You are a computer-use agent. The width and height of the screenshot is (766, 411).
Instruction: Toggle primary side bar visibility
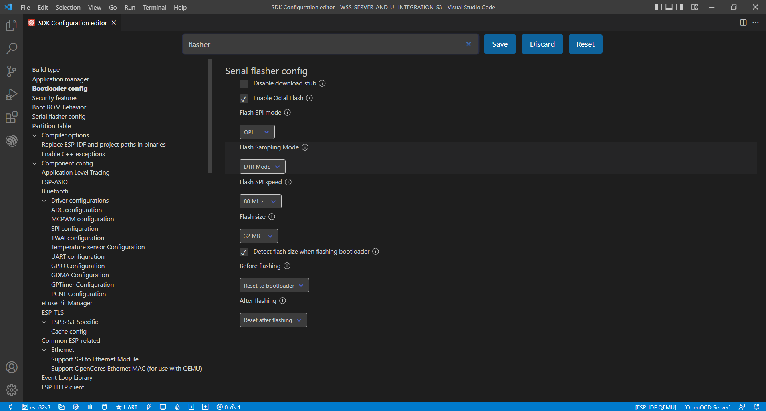tap(659, 7)
